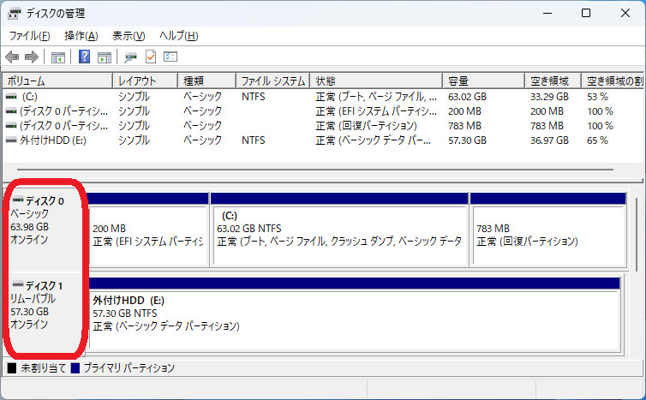This screenshot has width=646, height=400.
Task: Click the Back arrow toolbar icon
Action: [x=12, y=57]
